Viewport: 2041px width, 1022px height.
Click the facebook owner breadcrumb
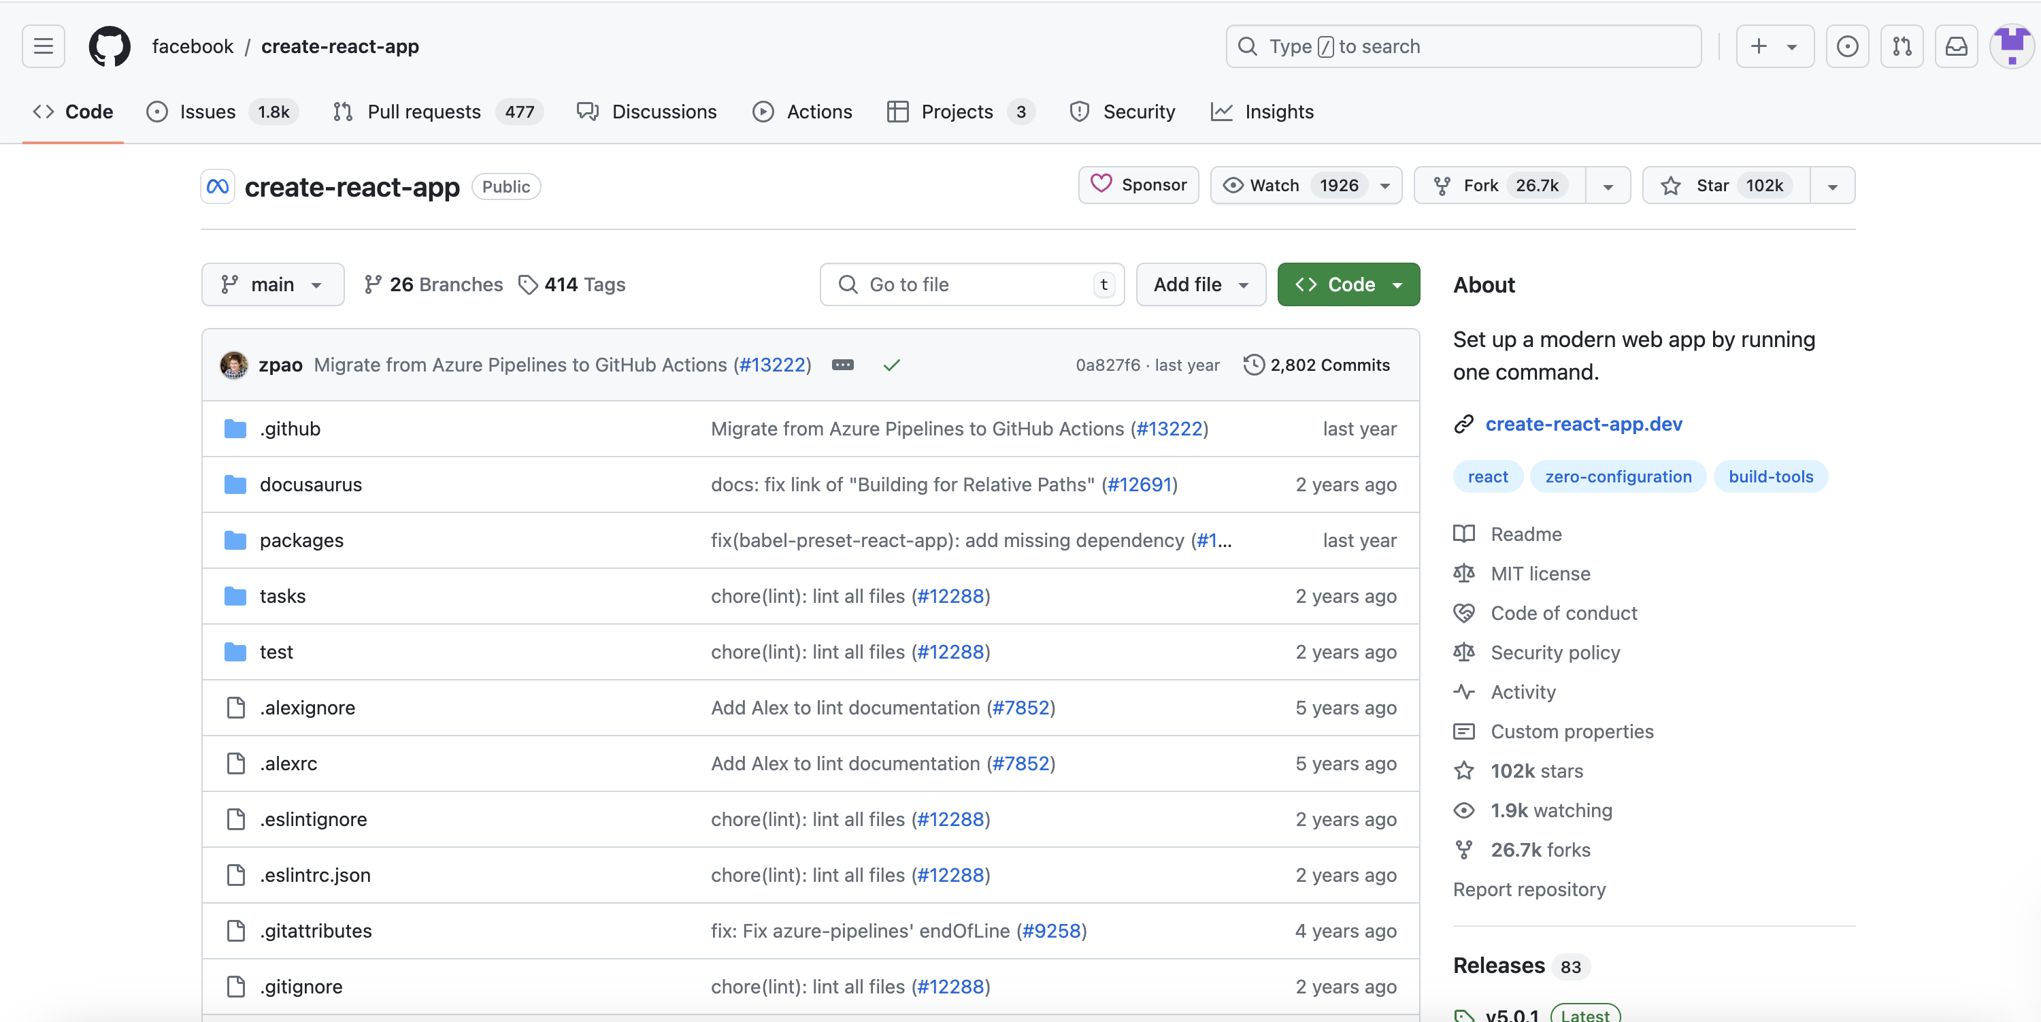(193, 46)
